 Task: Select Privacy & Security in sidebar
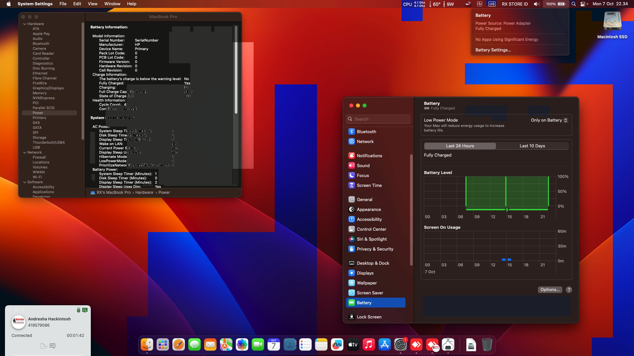click(x=376, y=249)
